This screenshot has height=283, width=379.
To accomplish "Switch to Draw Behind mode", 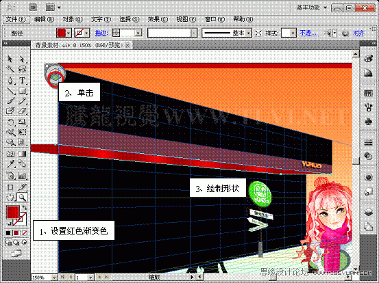I will point(16,242).
